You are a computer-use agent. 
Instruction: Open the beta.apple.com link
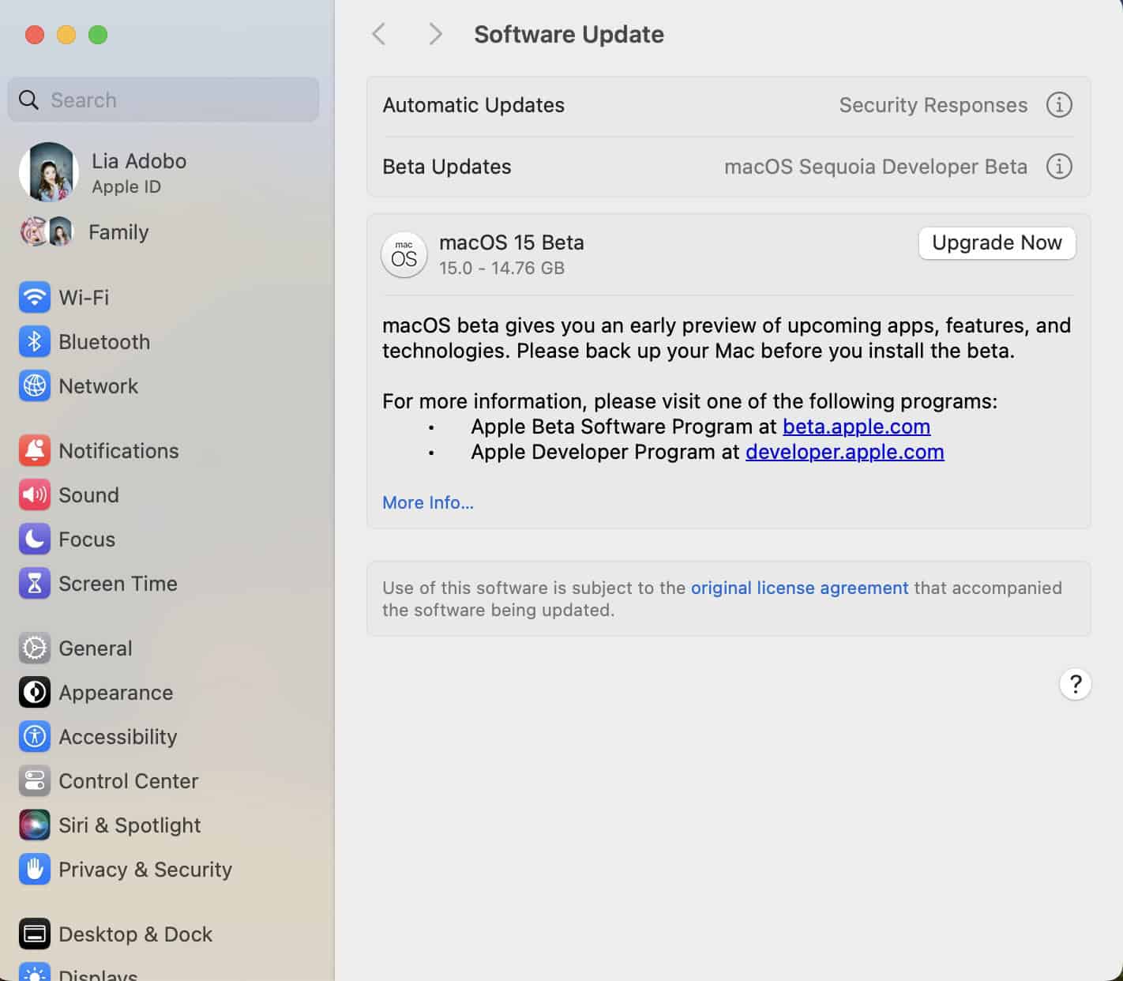click(856, 427)
